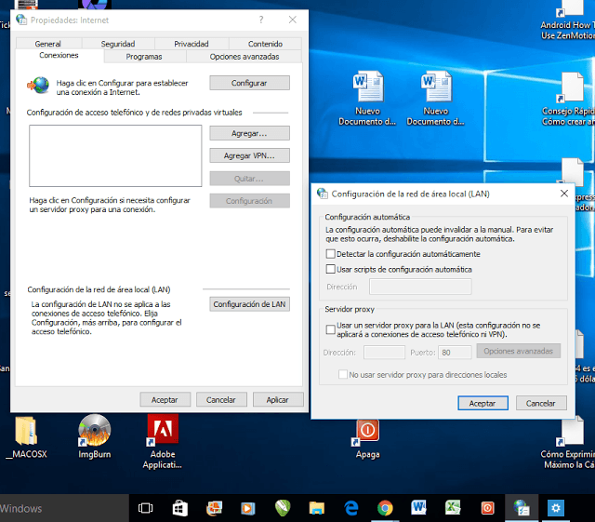Click the 'Agregar VPN...' button
Screen dimensions: 595x522
point(249,155)
